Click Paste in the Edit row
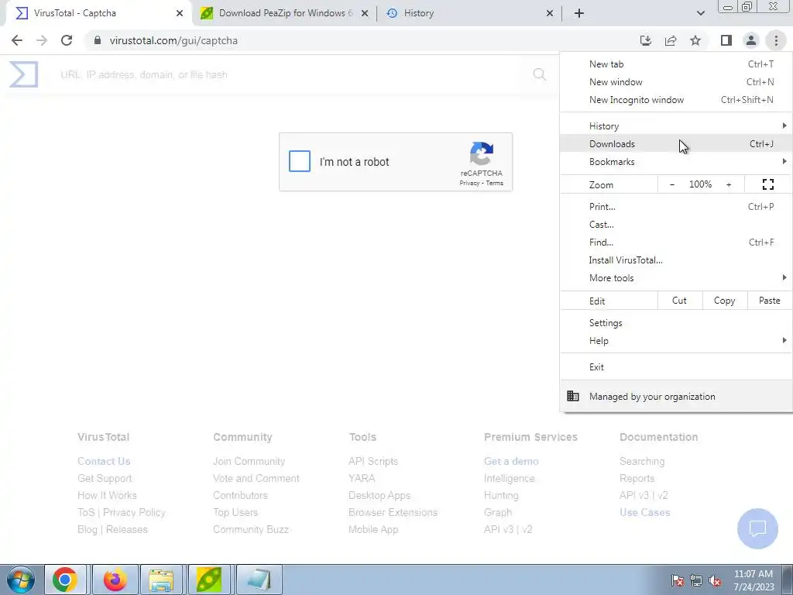The image size is (793, 595). pyautogui.click(x=769, y=301)
